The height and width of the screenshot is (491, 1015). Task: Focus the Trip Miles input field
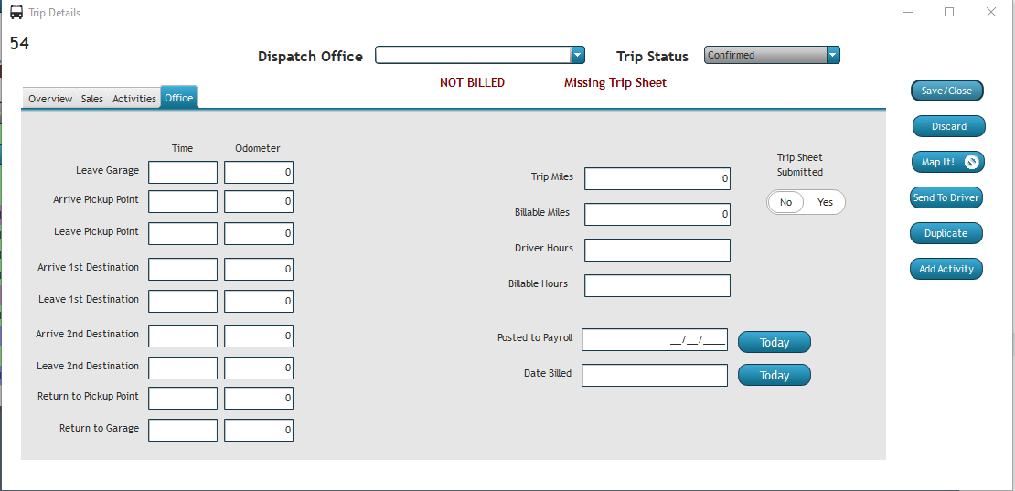pos(657,178)
